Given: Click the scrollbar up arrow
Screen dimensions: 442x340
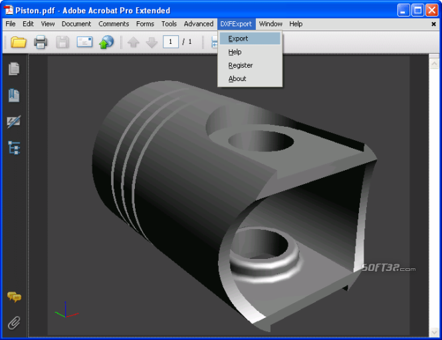Looking at the screenshot, I should pyautogui.click(x=434, y=64).
